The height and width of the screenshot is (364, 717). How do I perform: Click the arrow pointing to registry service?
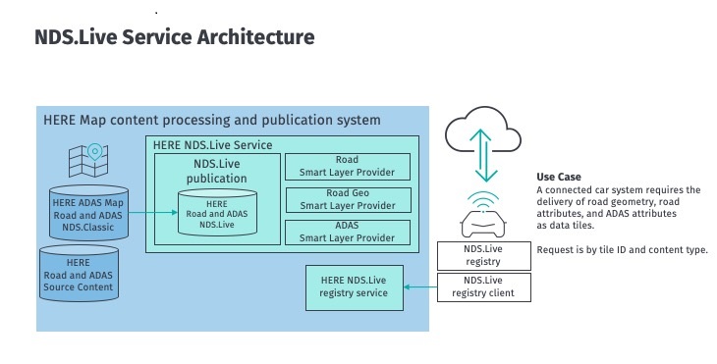tap(420, 287)
